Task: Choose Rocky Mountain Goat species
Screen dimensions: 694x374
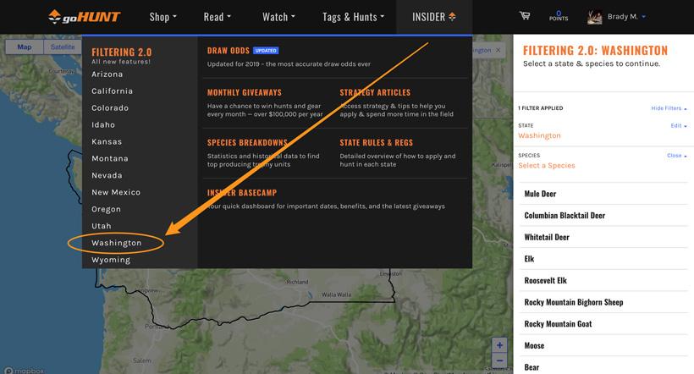Action: (x=603, y=324)
